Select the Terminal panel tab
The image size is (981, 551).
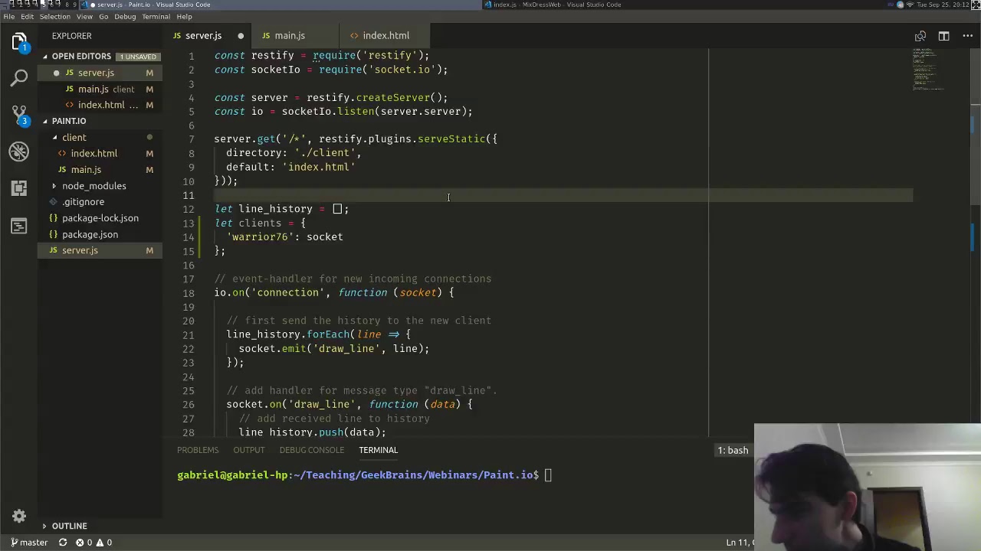[x=379, y=450]
